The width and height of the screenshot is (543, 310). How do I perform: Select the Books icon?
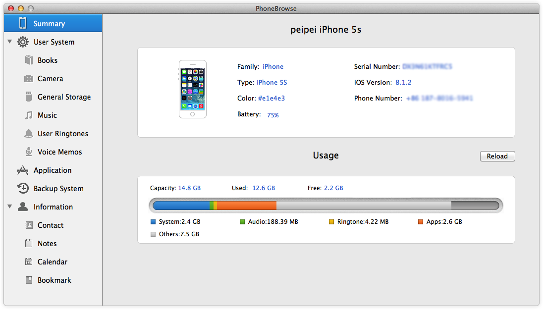click(29, 60)
